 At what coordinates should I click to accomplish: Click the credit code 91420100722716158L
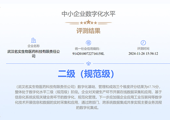coord(88,54)
